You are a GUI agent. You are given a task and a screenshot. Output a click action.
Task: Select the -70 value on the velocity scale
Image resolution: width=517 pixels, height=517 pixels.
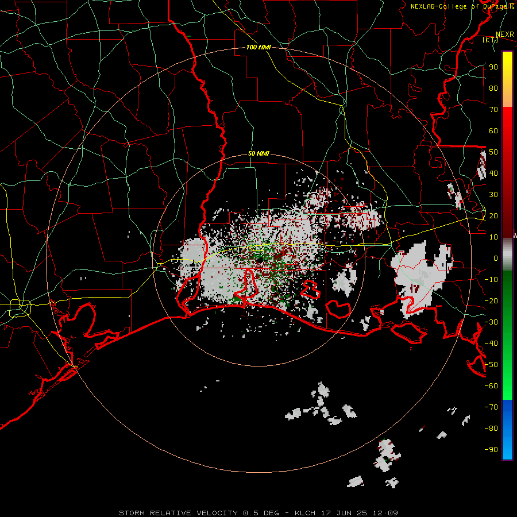491,407
